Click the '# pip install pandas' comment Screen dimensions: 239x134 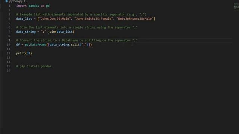34,66
